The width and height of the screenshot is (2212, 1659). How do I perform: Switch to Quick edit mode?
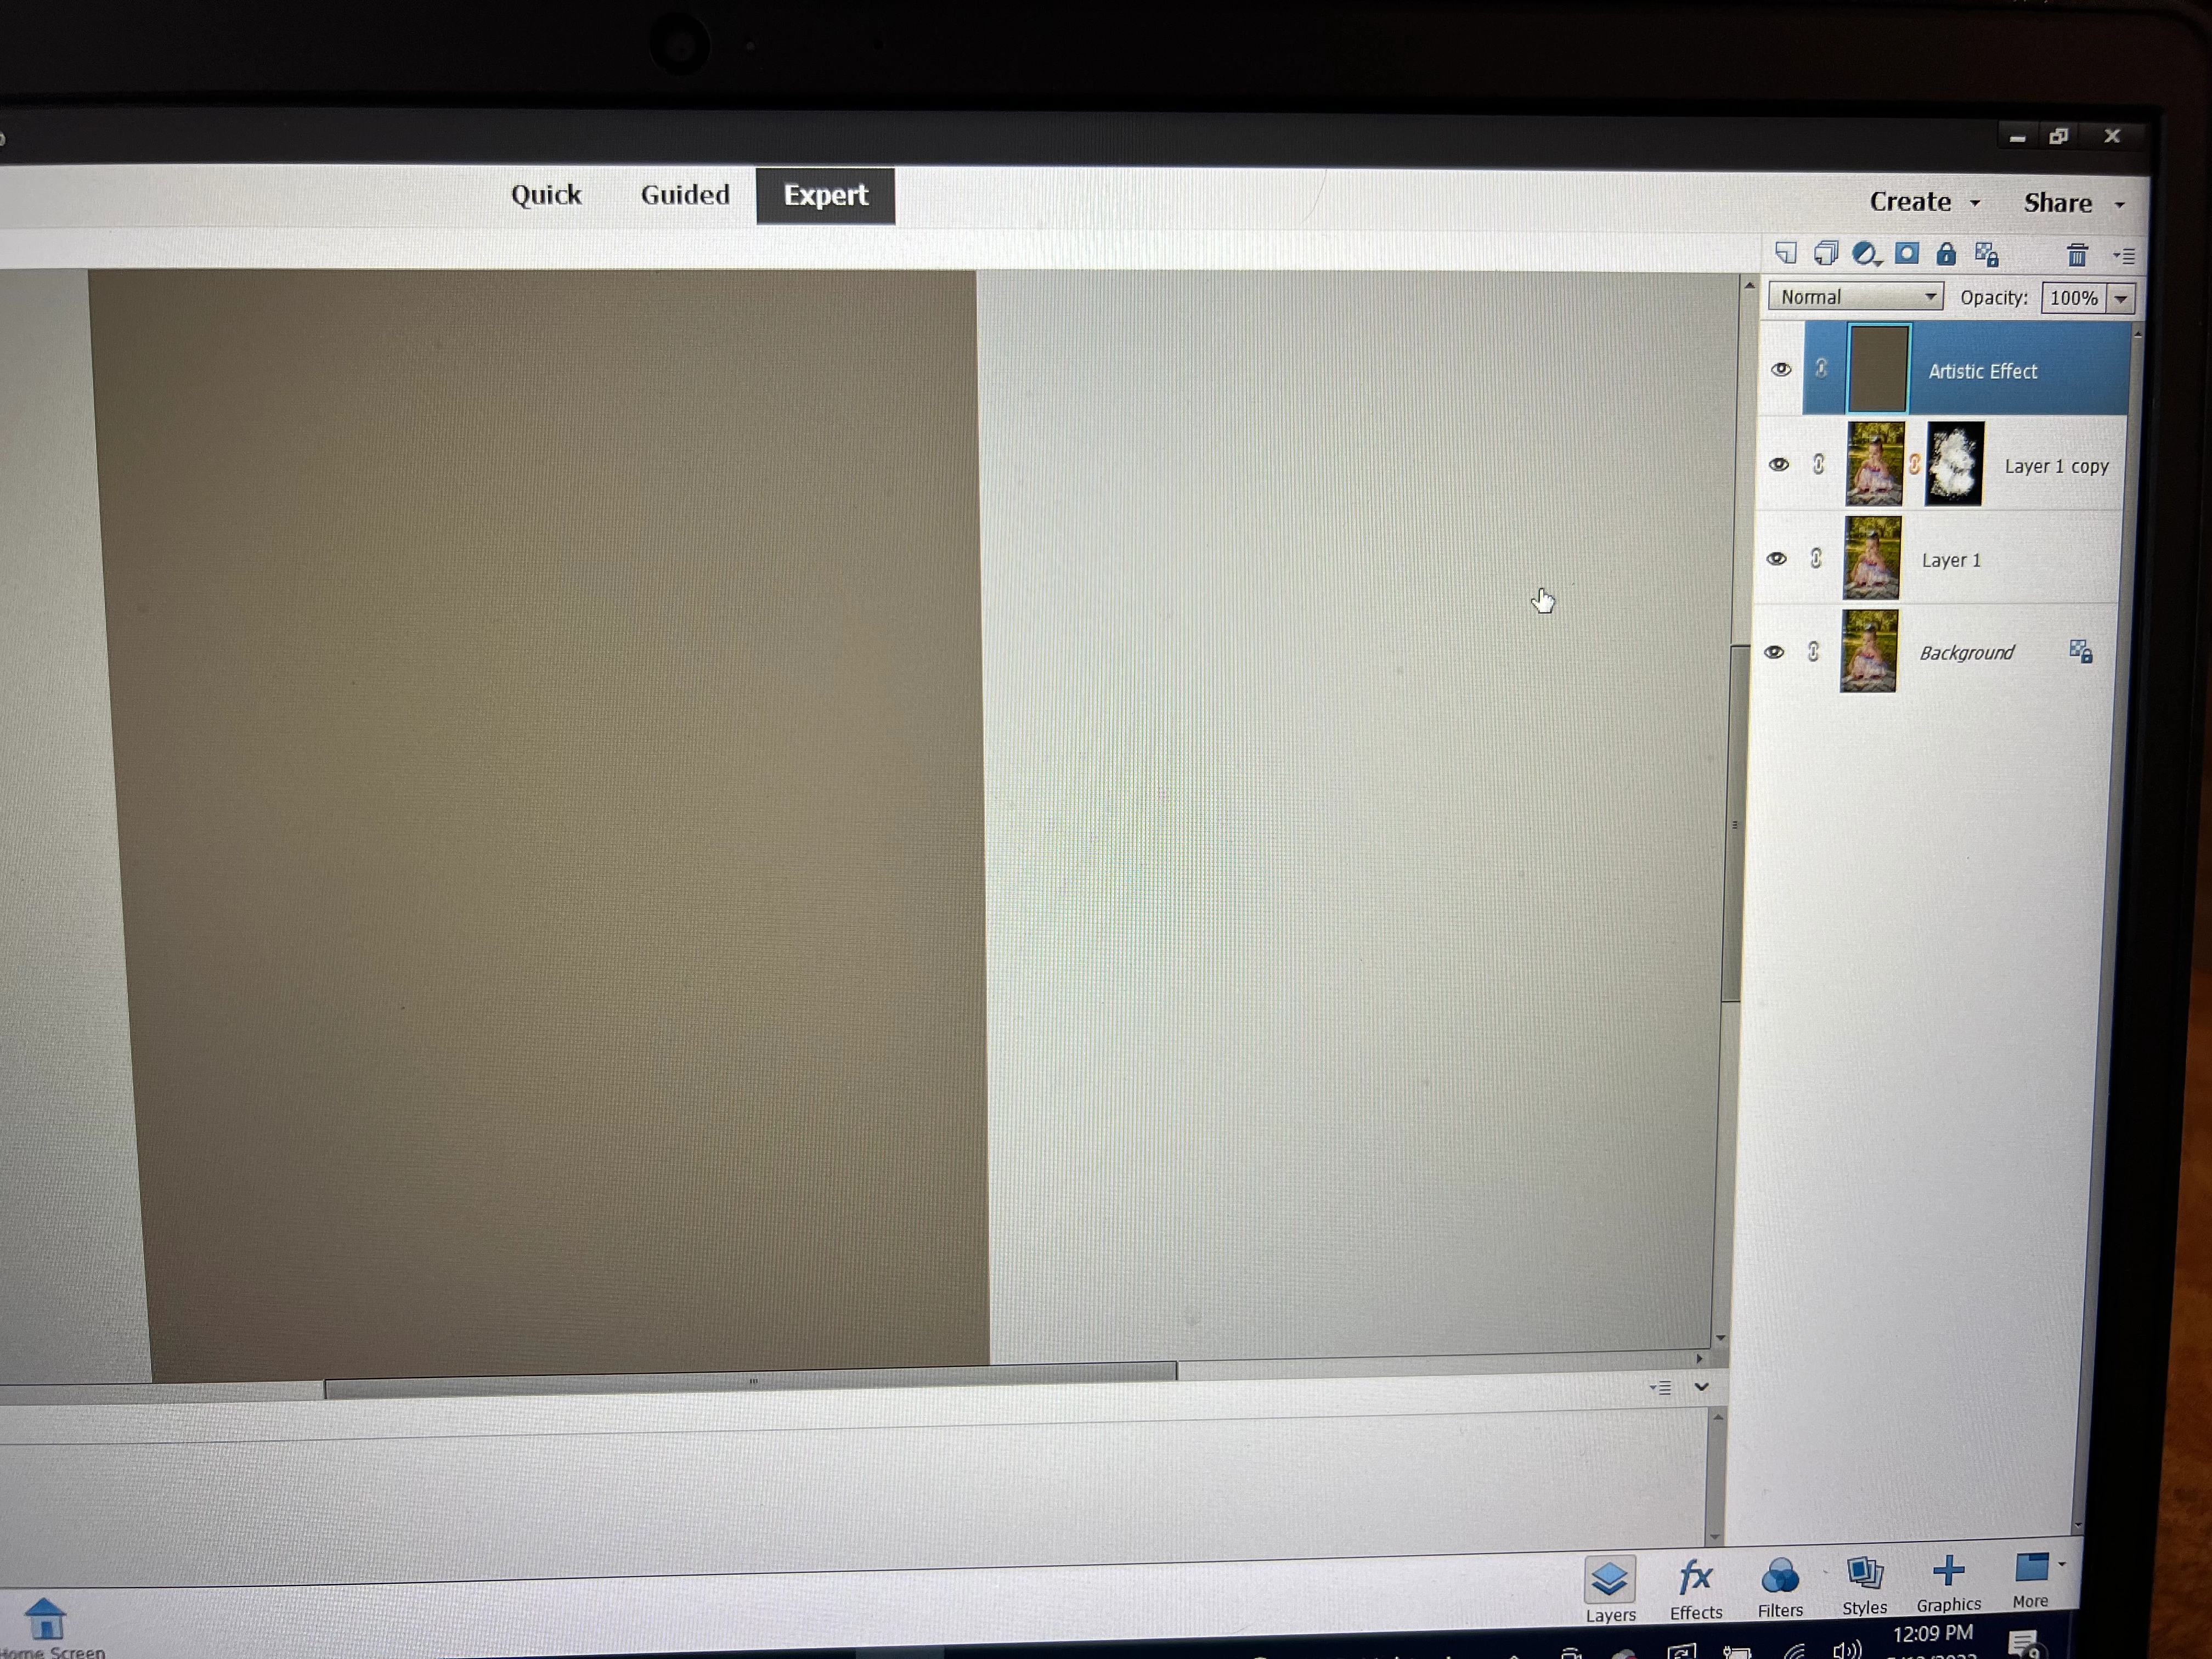pyautogui.click(x=546, y=195)
